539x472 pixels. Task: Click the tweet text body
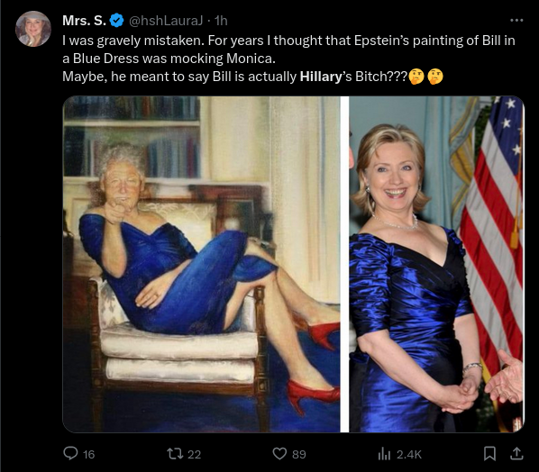(288, 59)
